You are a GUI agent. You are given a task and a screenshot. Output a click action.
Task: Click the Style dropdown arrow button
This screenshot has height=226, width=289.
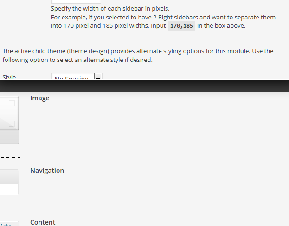coord(98,77)
